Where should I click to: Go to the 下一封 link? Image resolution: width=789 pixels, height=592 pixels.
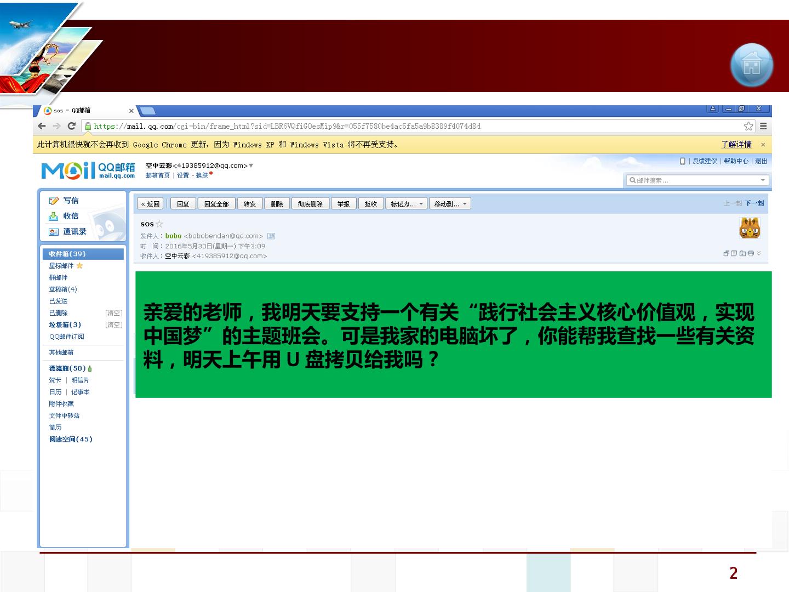(x=754, y=203)
